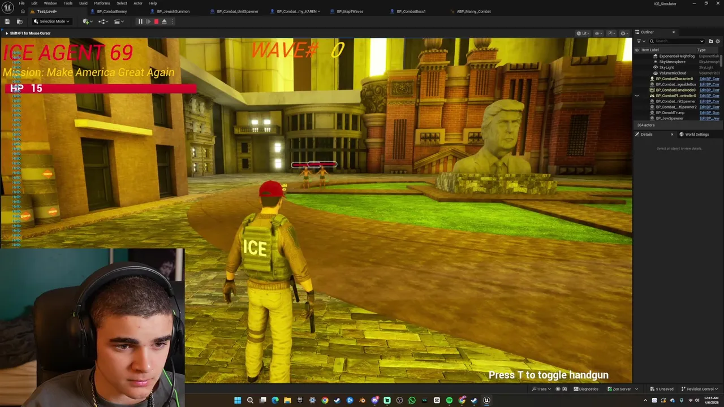
Task: Open the Lit view mode dropdown
Action: click(582, 33)
